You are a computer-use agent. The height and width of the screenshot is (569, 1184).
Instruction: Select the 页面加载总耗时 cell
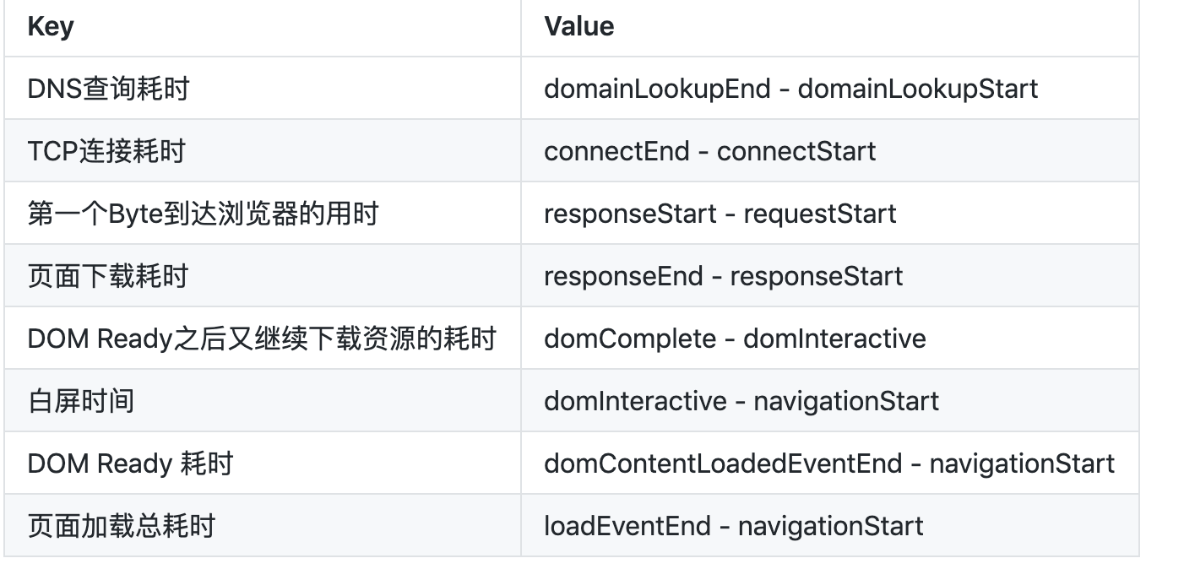(263, 525)
